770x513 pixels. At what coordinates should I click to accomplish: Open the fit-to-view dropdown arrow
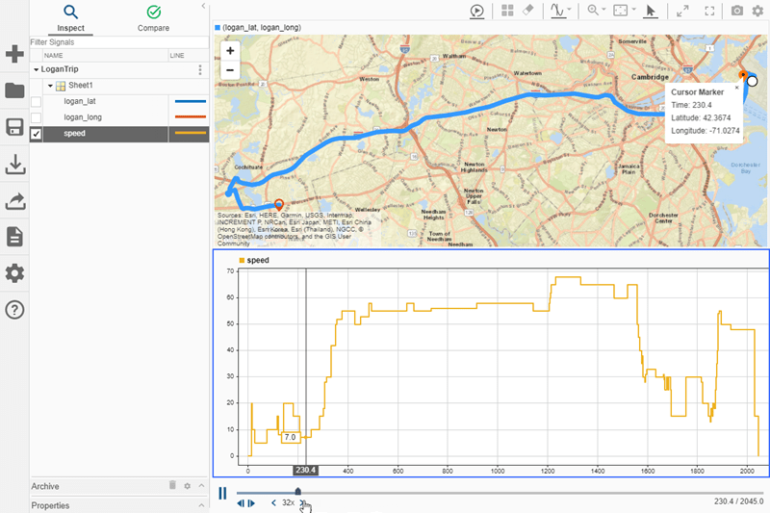point(633,10)
